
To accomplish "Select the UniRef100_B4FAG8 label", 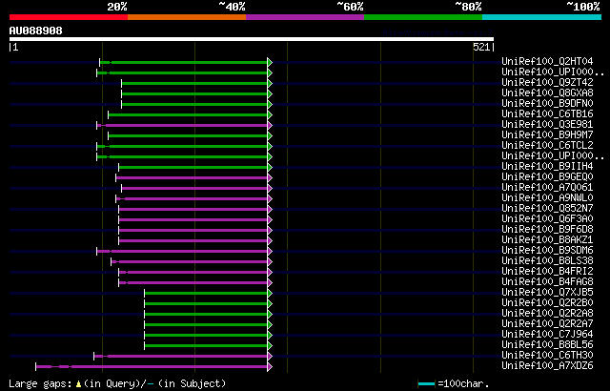I will point(547,282).
